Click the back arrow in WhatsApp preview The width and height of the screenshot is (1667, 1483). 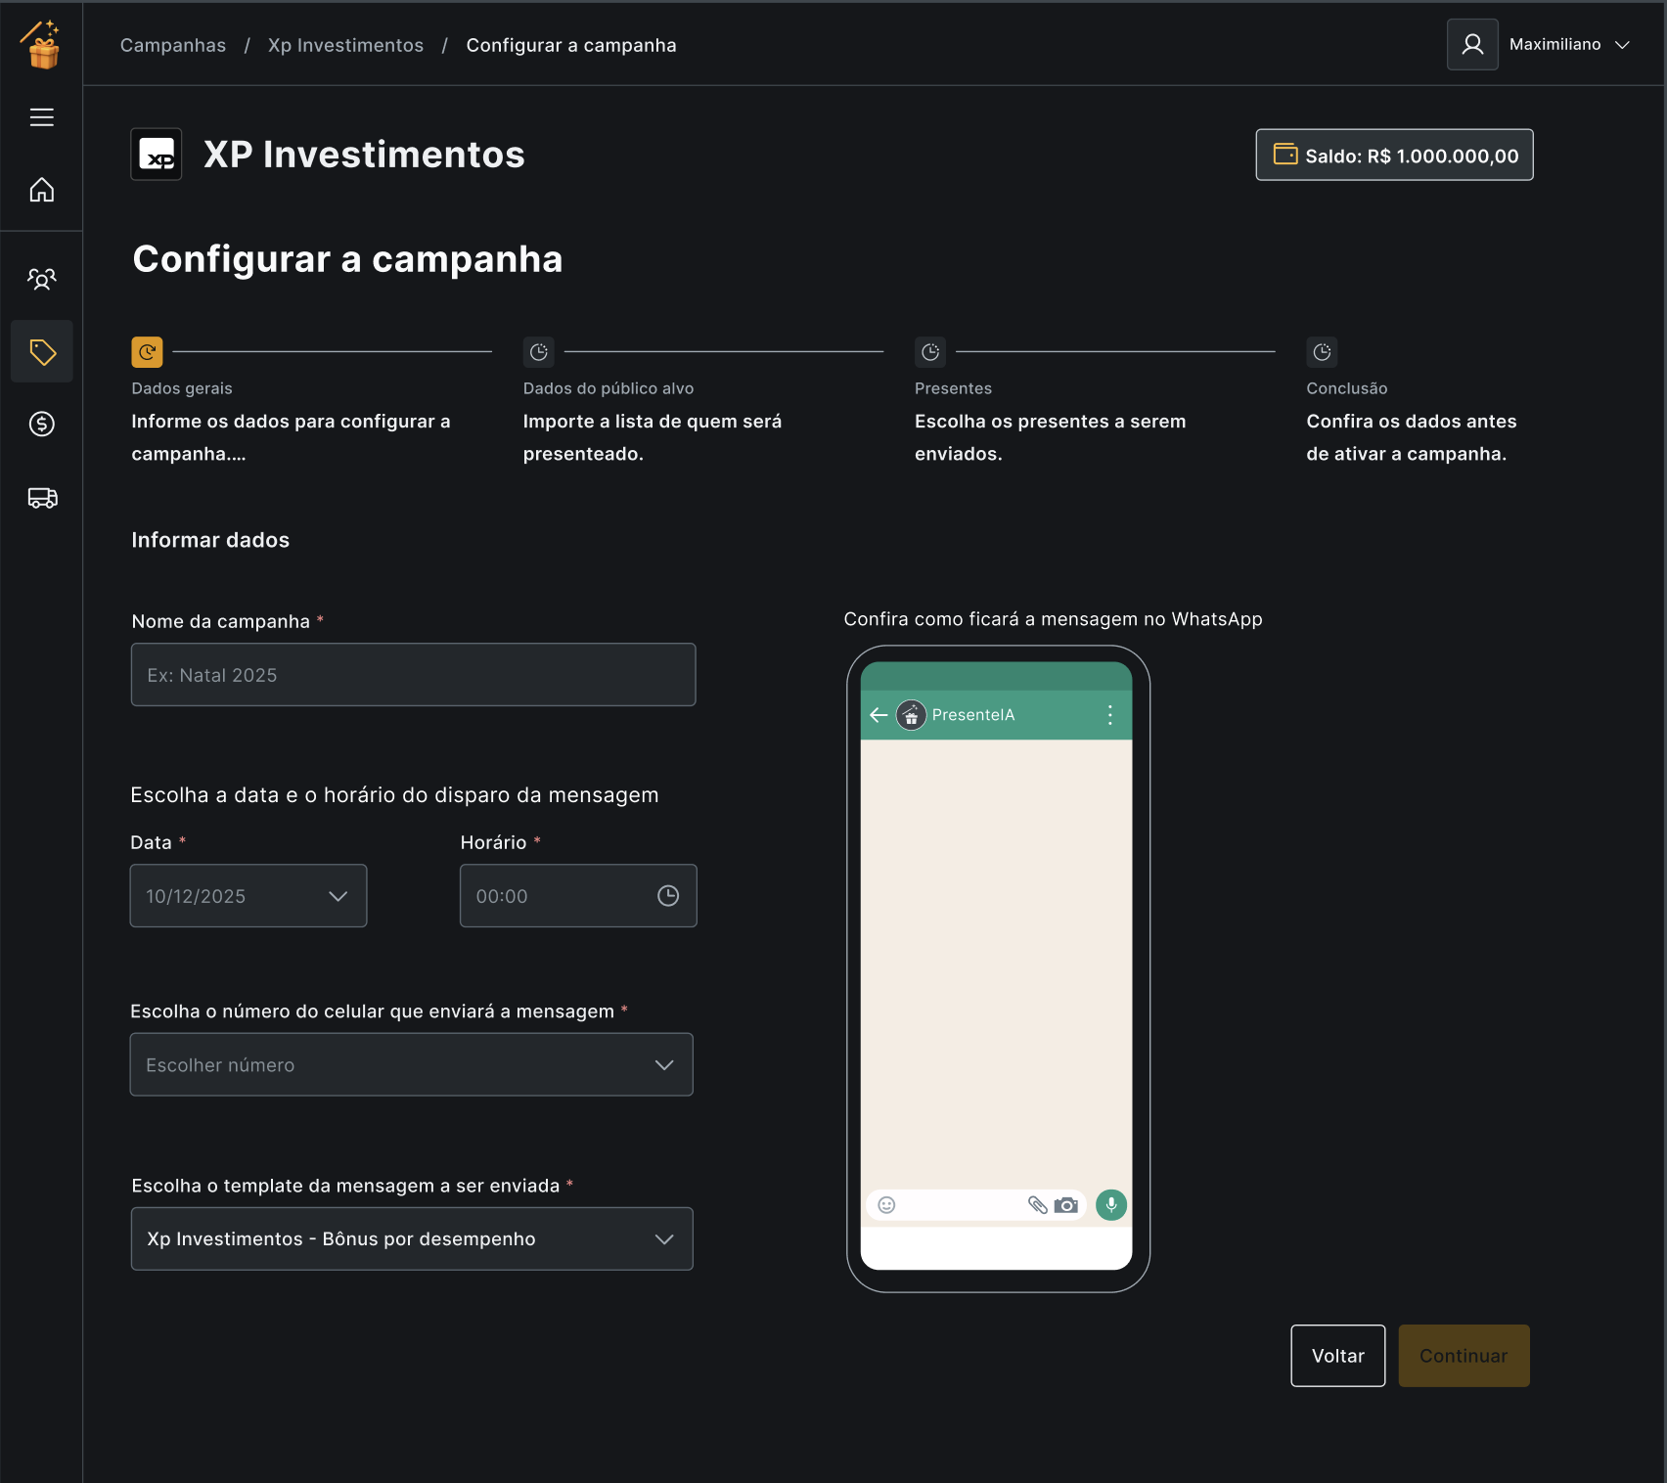pyautogui.click(x=879, y=715)
